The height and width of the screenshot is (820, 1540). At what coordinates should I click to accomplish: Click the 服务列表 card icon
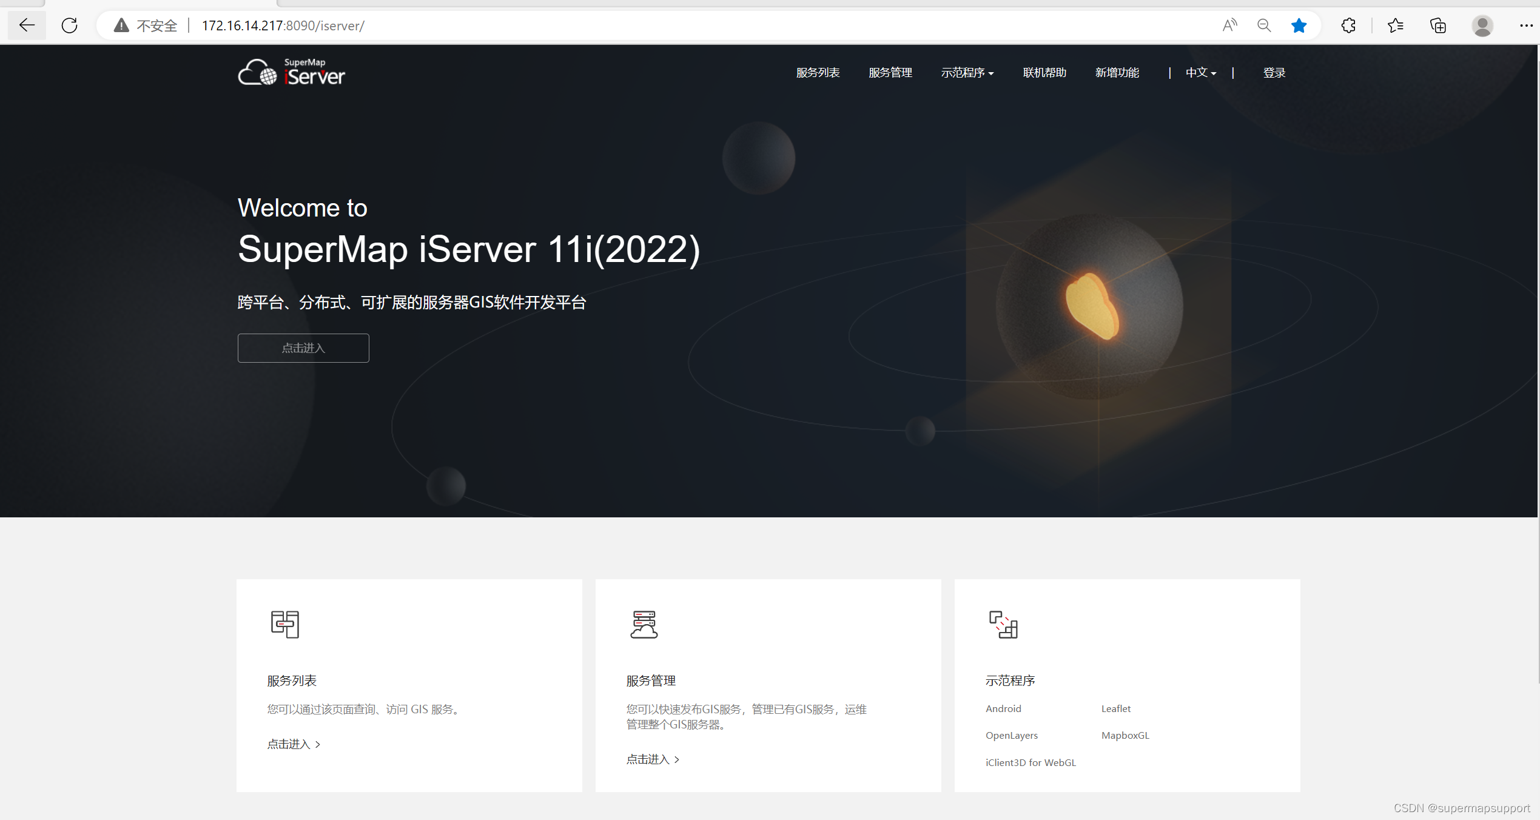[x=285, y=624]
